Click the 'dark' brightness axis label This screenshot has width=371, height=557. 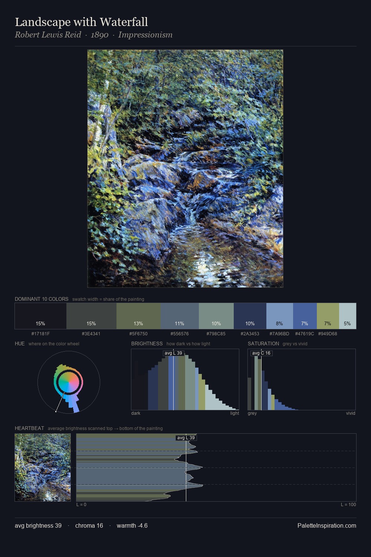pyautogui.click(x=136, y=413)
